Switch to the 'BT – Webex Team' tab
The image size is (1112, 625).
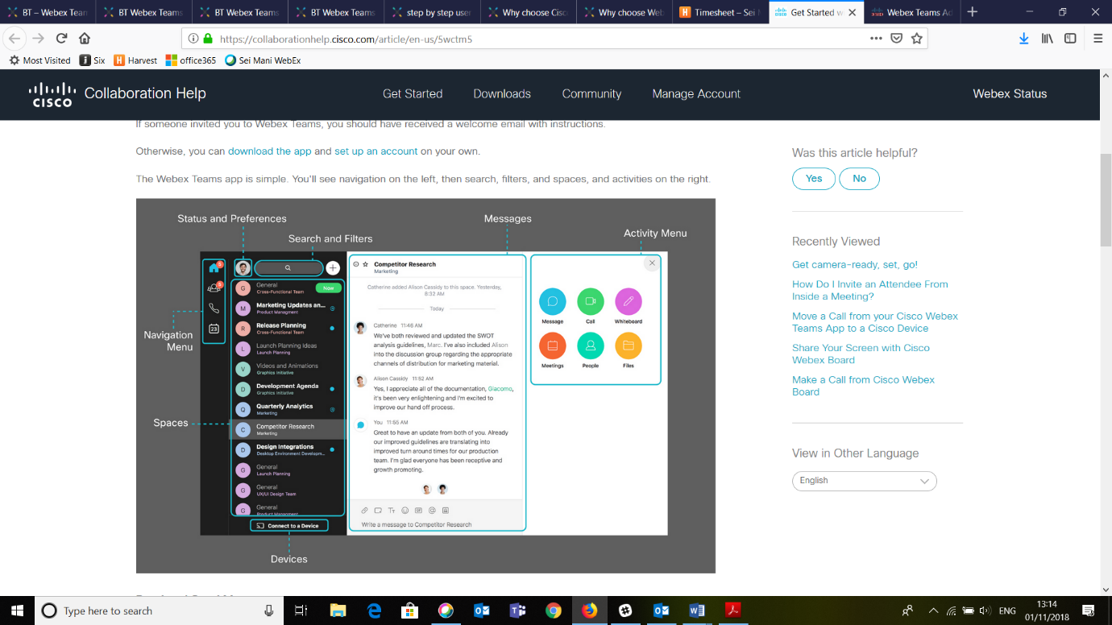pyautogui.click(x=48, y=12)
